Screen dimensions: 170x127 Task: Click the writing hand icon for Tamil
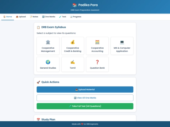coord(73,62)
